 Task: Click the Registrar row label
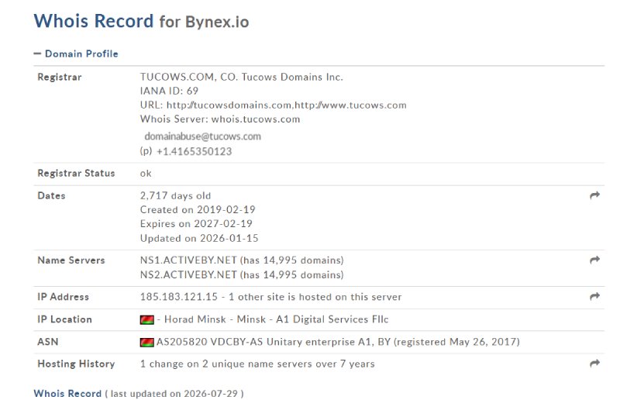[60, 78]
